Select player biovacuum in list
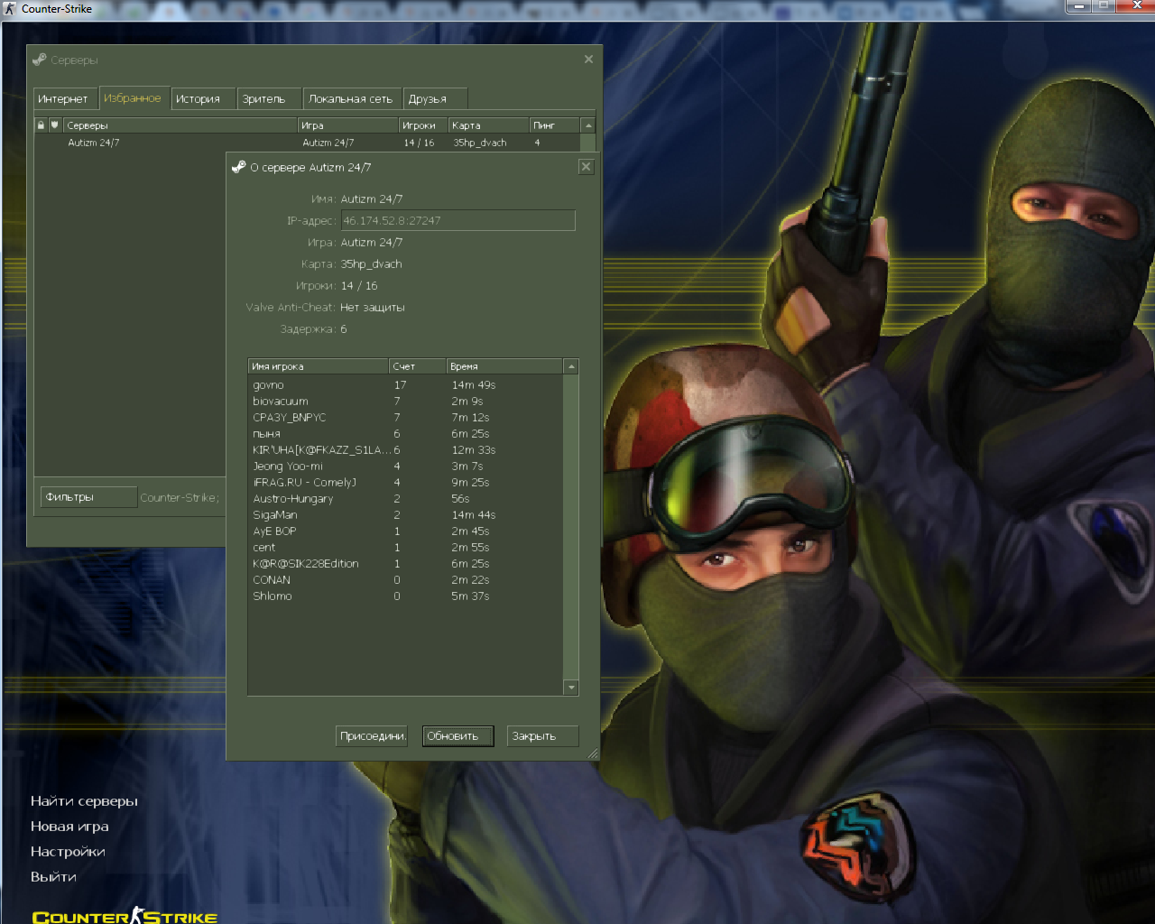 [x=405, y=402]
